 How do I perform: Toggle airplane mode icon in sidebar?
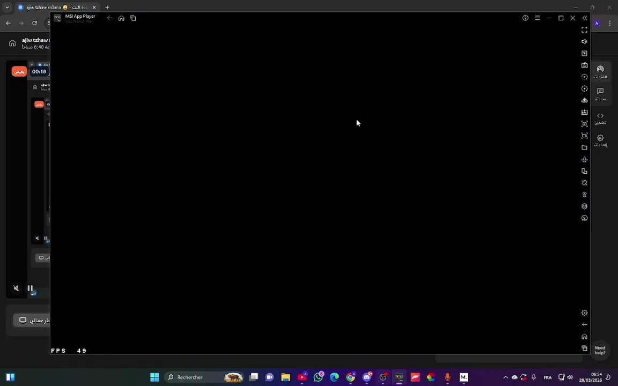click(x=585, y=159)
